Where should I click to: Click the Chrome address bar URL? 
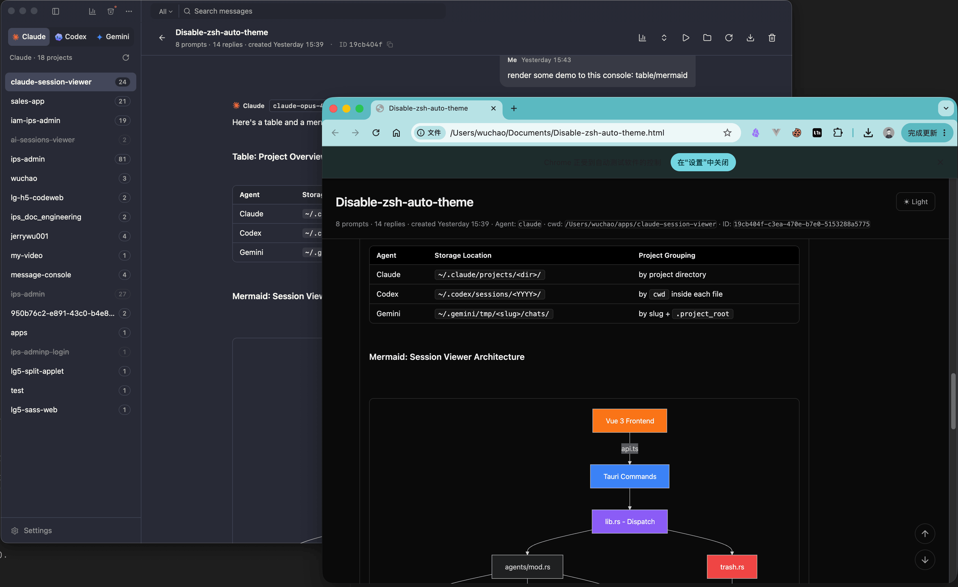click(557, 133)
